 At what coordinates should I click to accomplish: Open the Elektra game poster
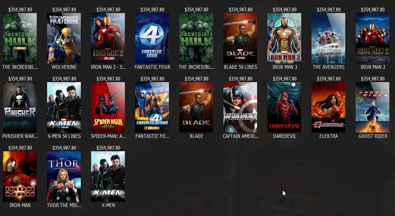(329, 107)
